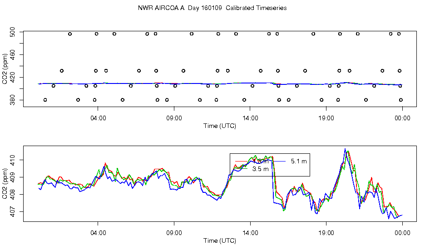Click "09:00" tick label of upper chart

174,118
